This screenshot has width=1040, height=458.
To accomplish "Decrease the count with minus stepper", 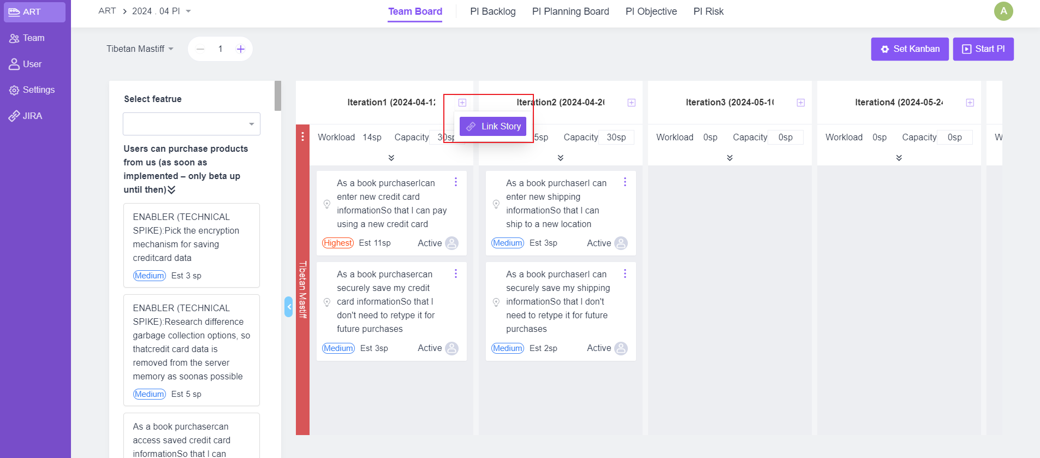I will [x=200, y=49].
